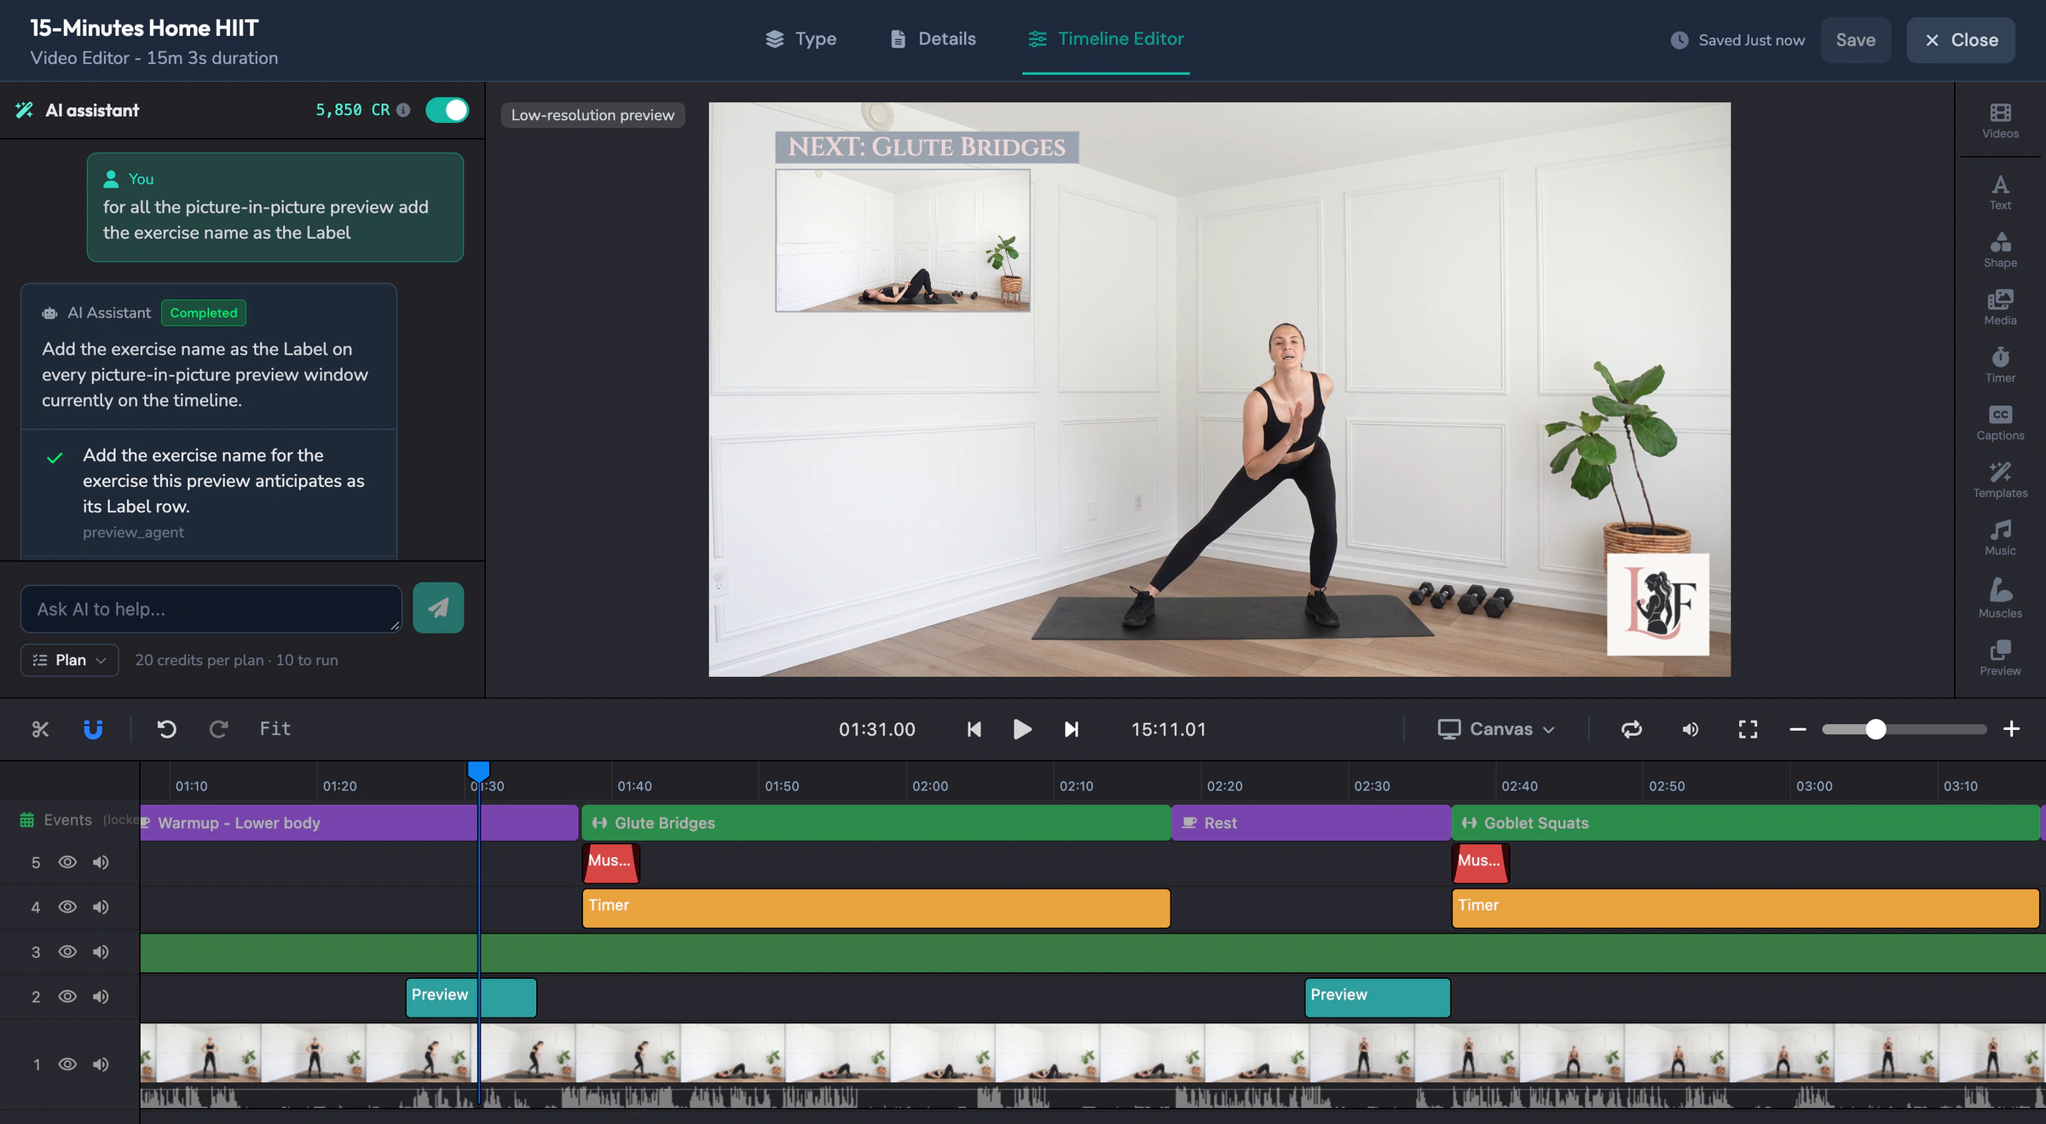Close the video editor
Image resolution: width=2046 pixels, height=1124 pixels.
1961,40
